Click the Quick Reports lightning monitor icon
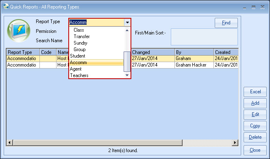The width and height of the screenshot is (270, 159). [19, 31]
